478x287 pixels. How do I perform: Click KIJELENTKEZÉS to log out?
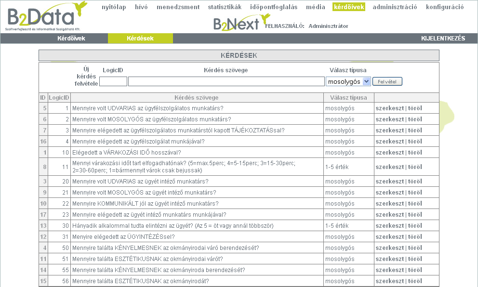pyautogui.click(x=443, y=39)
